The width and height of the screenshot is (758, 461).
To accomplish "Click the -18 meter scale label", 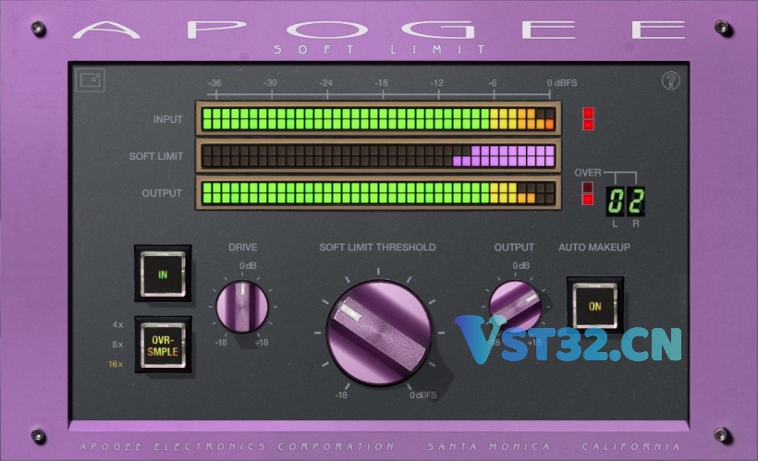I will (381, 82).
